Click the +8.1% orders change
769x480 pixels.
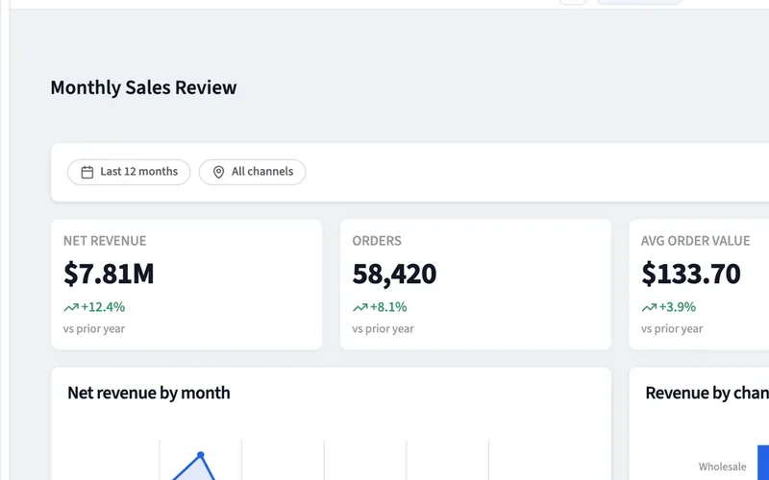pyautogui.click(x=388, y=307)
